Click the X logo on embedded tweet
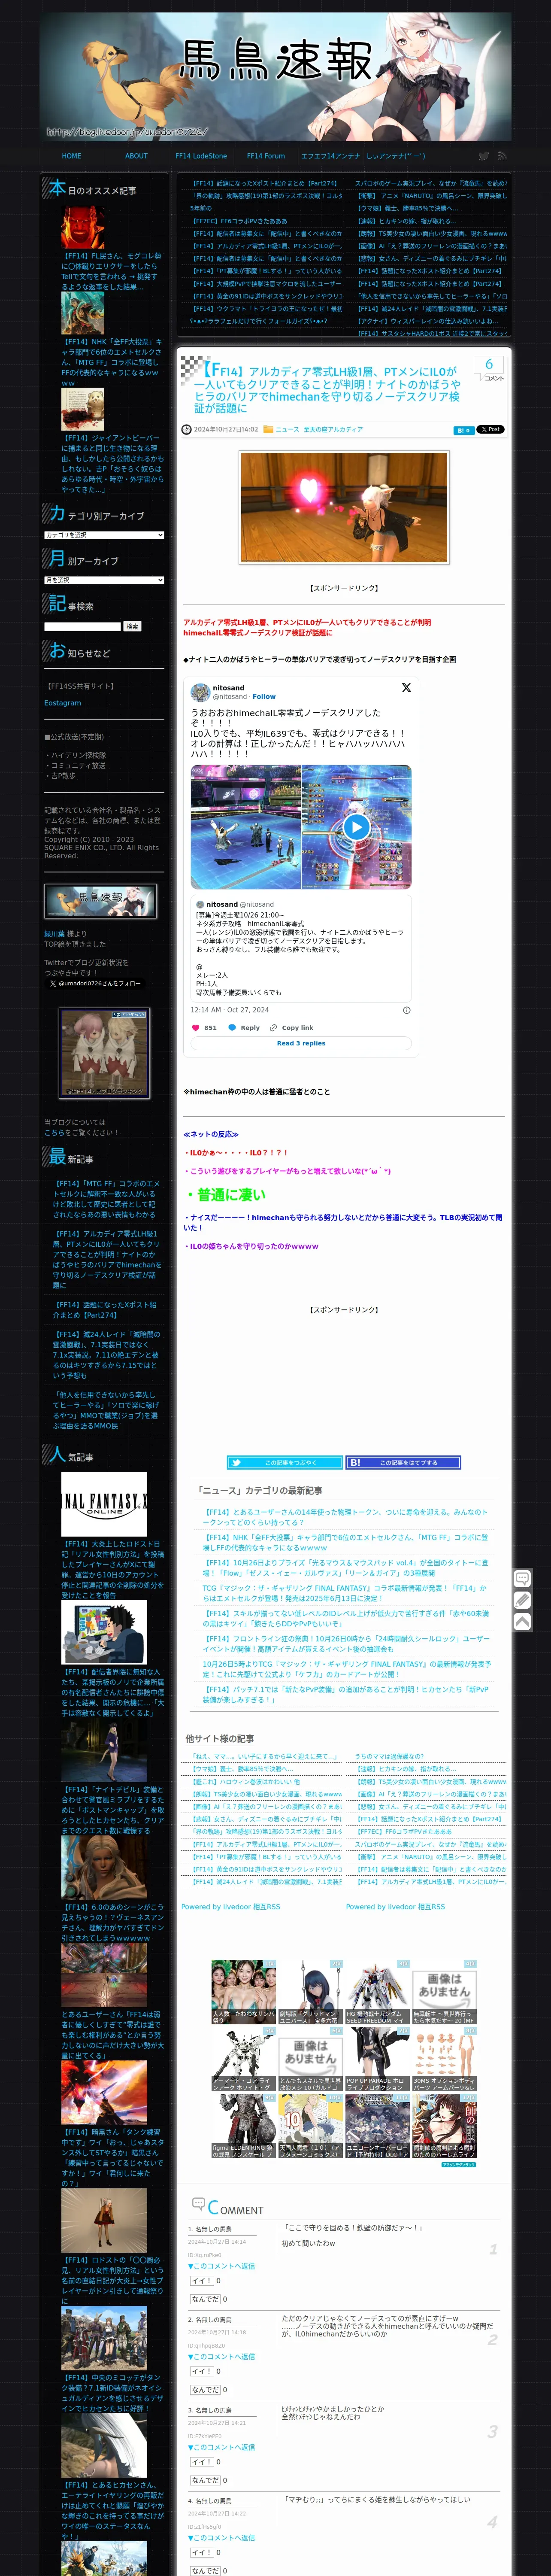 coord(406,687)
